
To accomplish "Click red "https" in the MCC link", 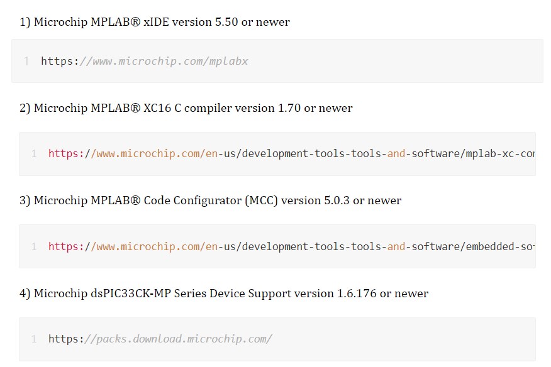I will click(x=62, y=246).
